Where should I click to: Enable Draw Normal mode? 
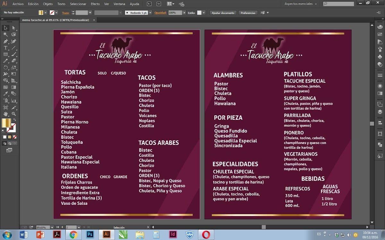click(5, 143)
